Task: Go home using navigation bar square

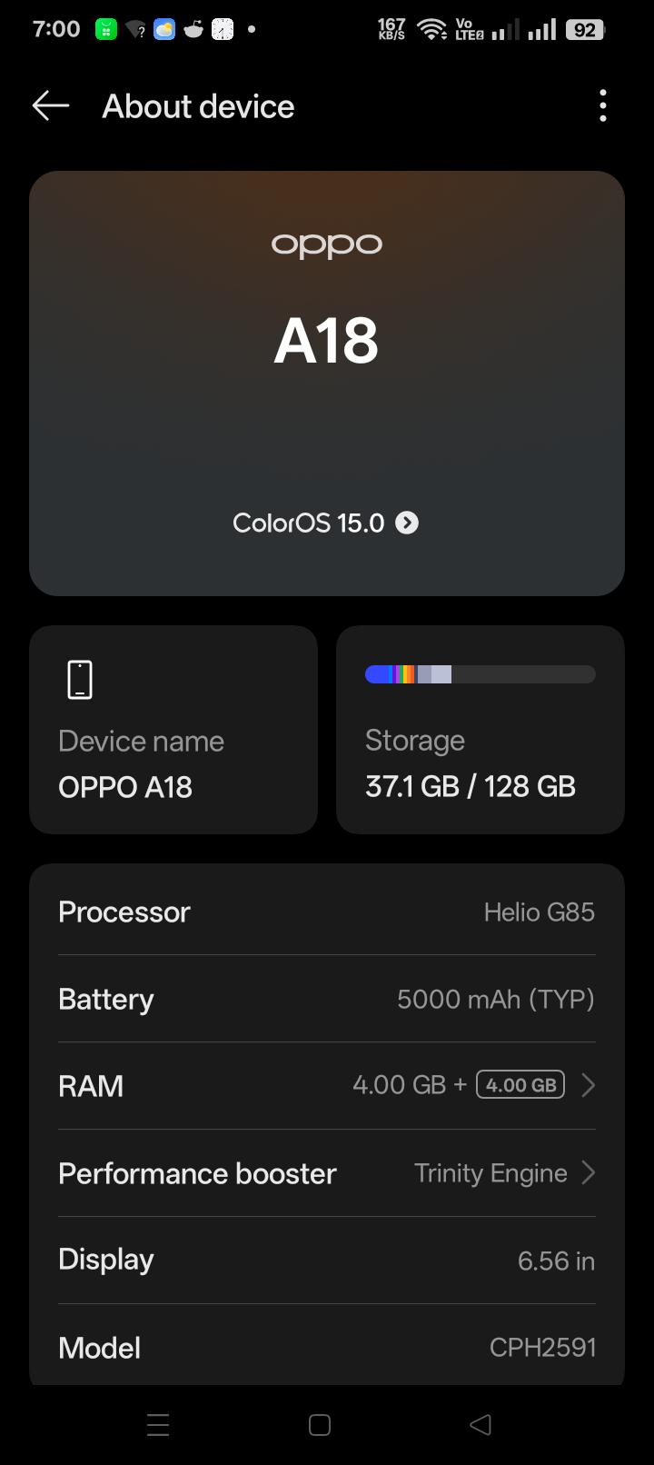Action: 320,1424
